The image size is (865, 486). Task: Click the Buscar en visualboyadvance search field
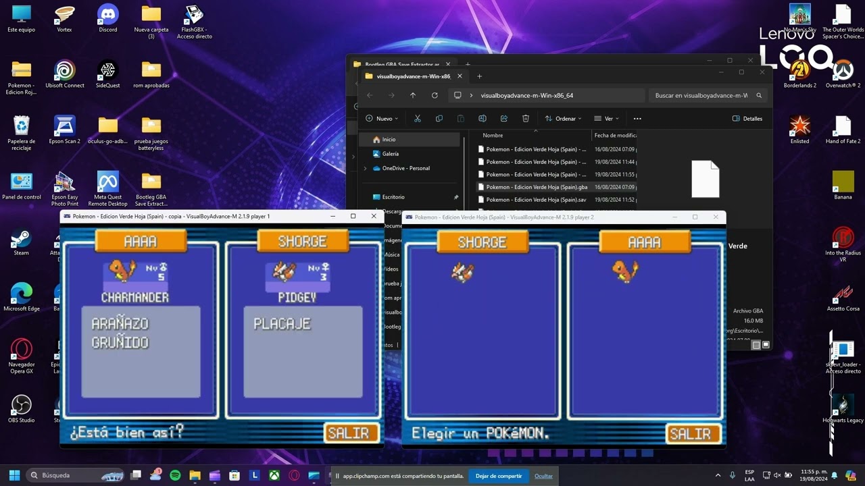[708, 96]
